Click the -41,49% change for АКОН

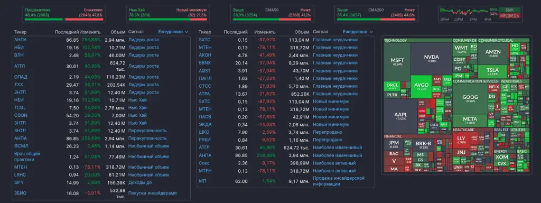(266, 55)
